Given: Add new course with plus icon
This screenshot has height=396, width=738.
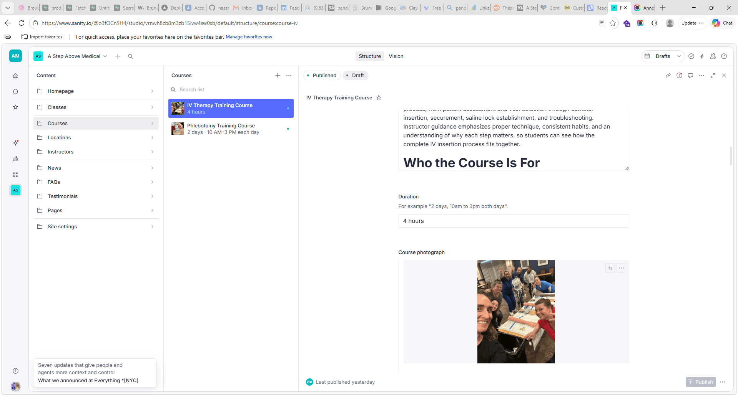Looking at the screenshot, I should [278, 75].
